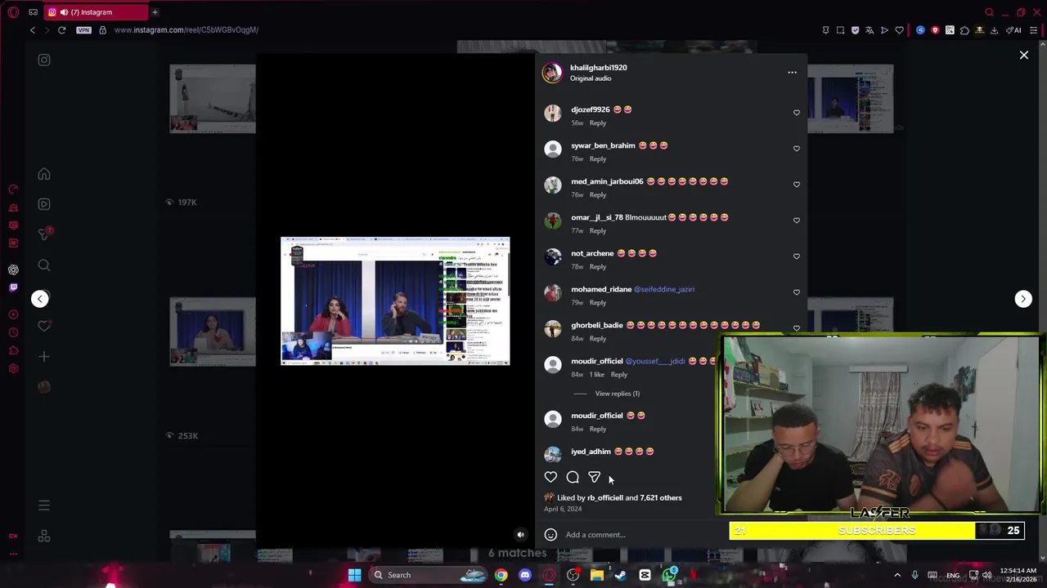Reload the Instagram page

point(61,30)
